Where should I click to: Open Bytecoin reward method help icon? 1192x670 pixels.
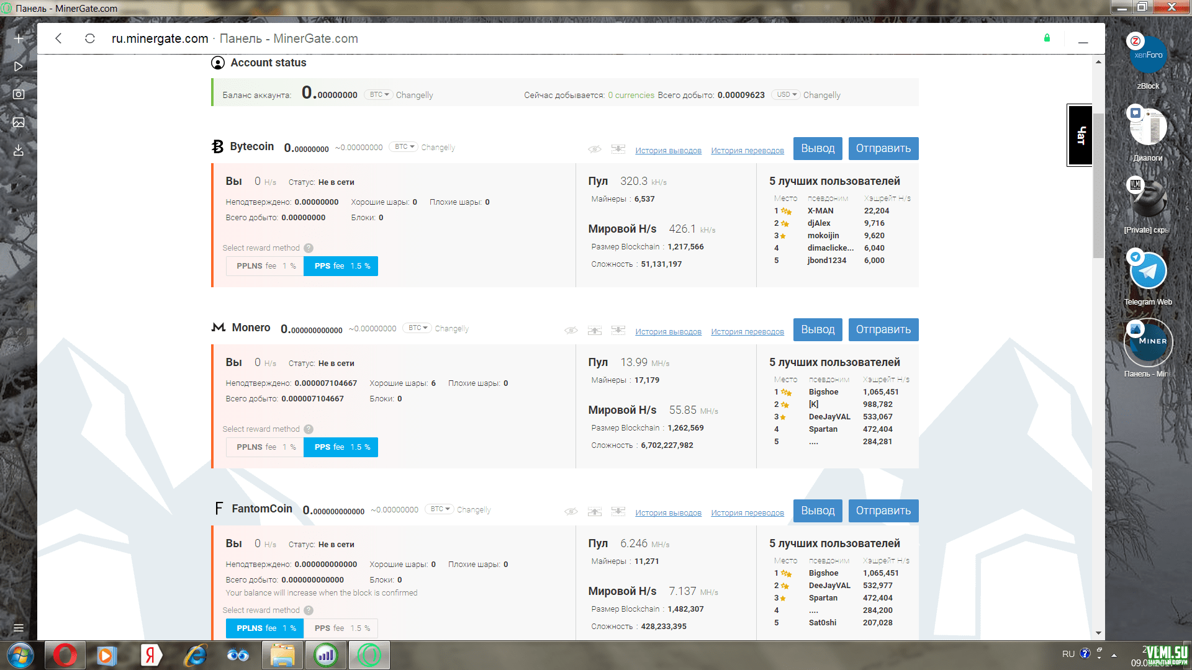pyautogui.click(x=309, y=248)
